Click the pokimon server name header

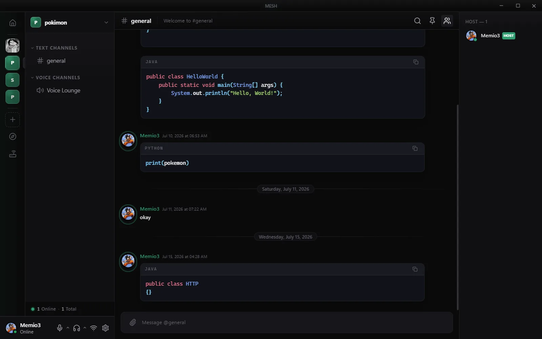coord(56,22)
